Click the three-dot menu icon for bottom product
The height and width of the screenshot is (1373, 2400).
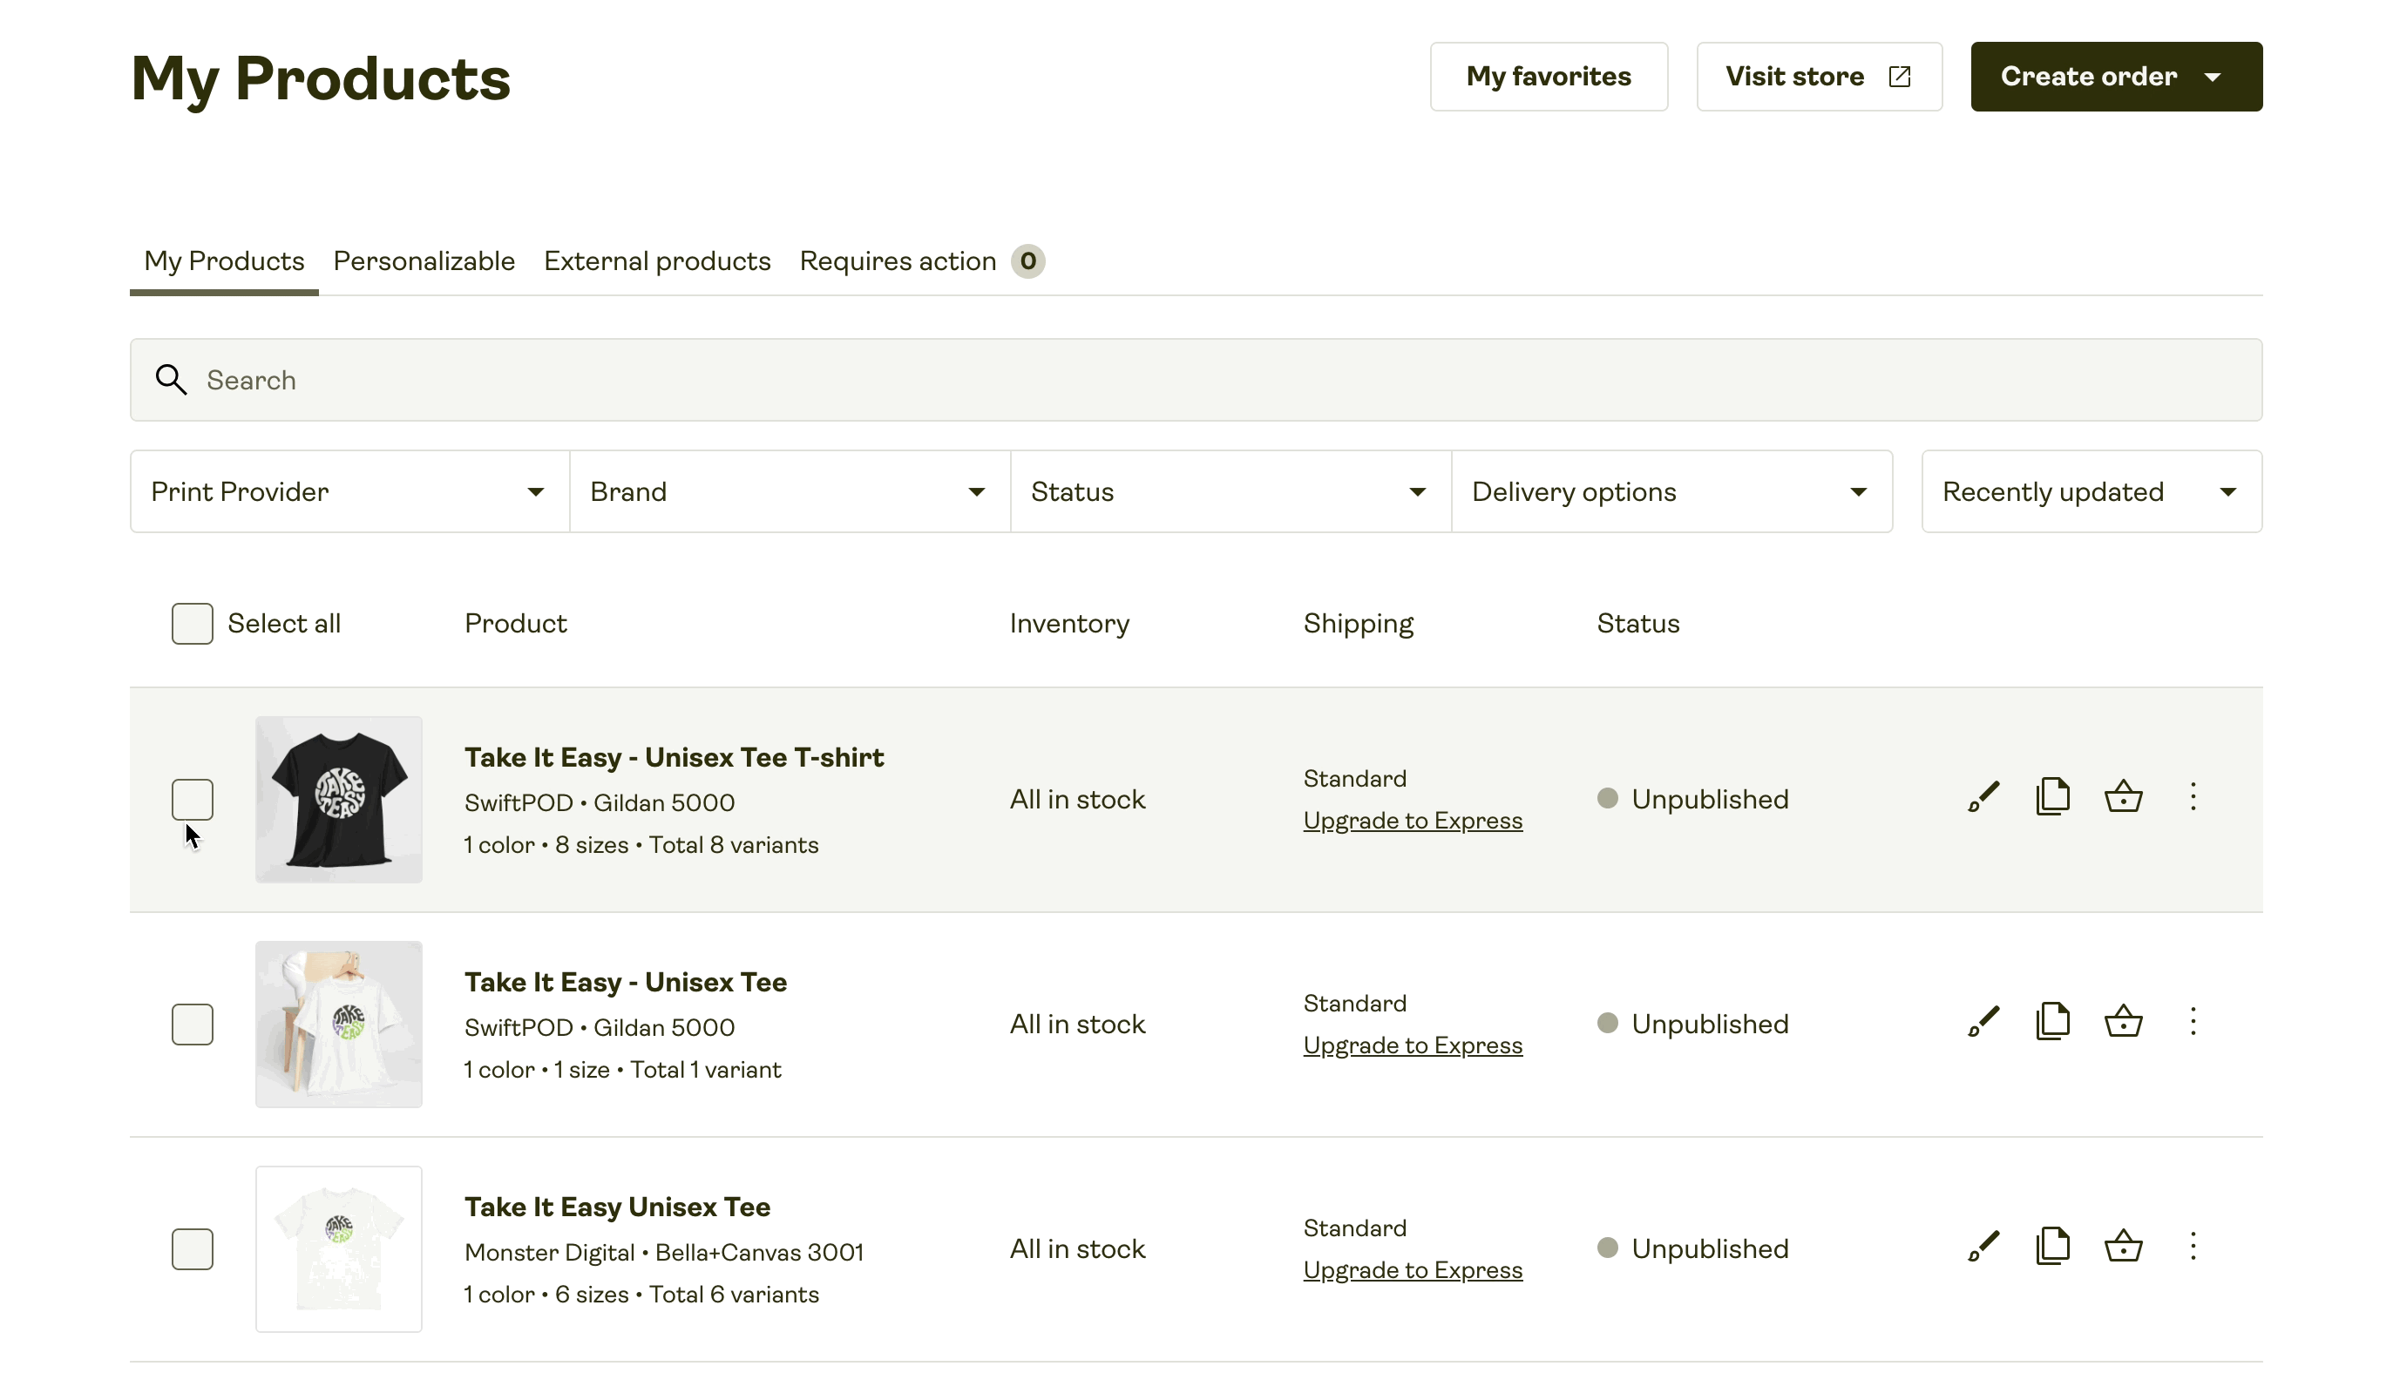tap(2194, 1248)
